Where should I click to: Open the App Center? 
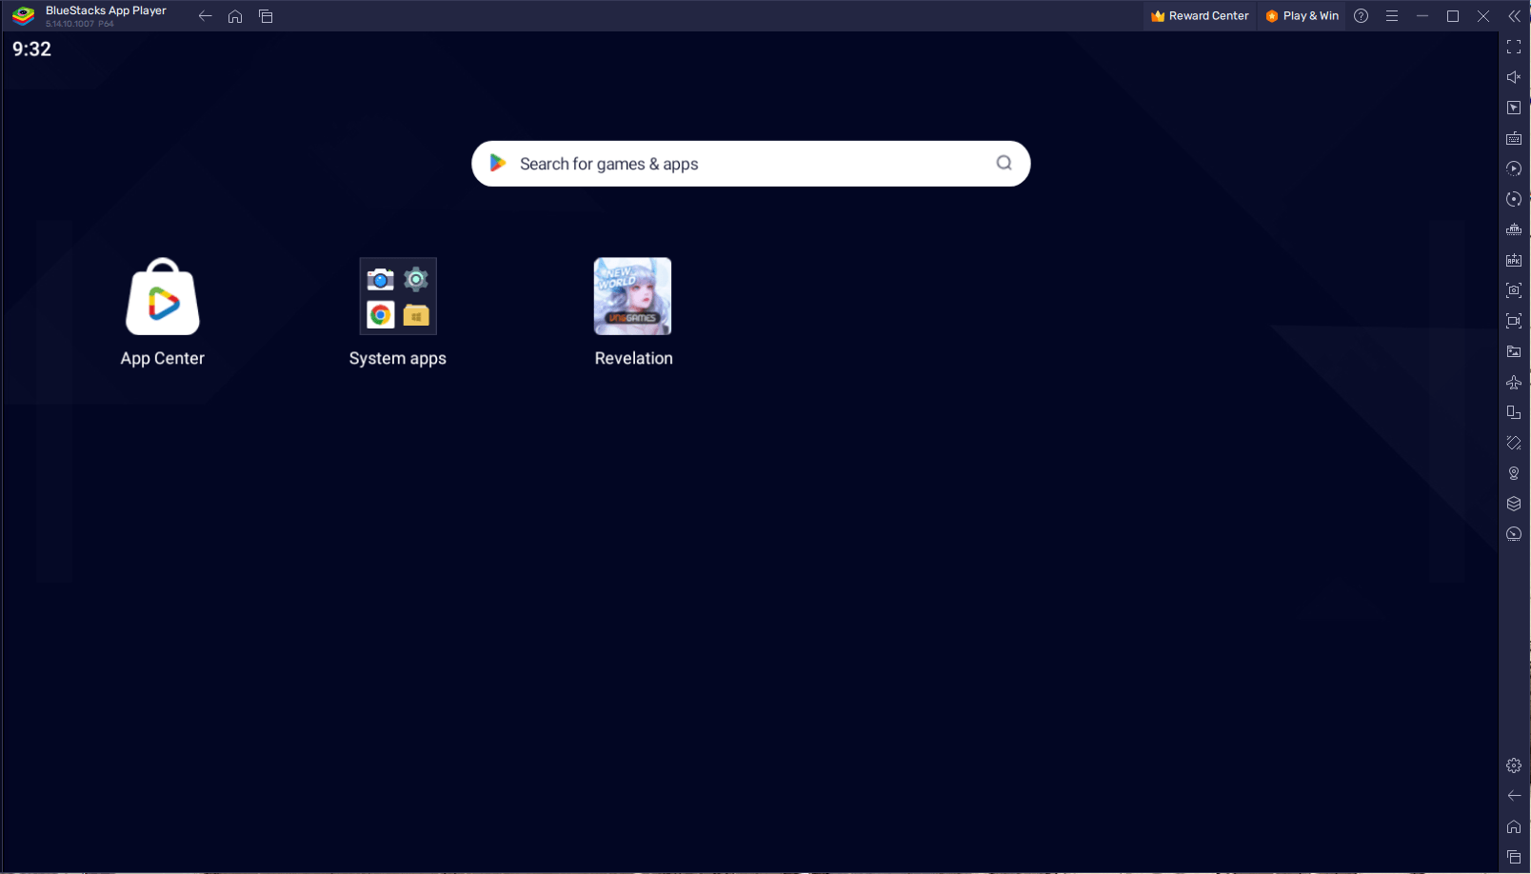coord(163,297)
